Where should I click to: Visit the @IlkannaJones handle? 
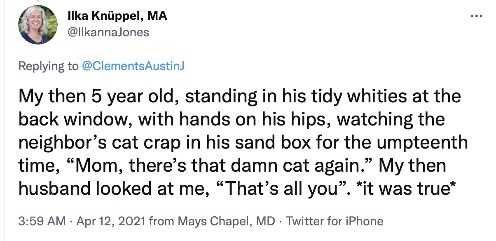pos(108,32)
